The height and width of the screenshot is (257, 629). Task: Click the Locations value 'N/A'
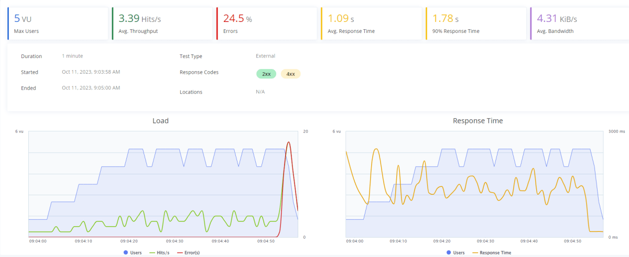point(260,92)
